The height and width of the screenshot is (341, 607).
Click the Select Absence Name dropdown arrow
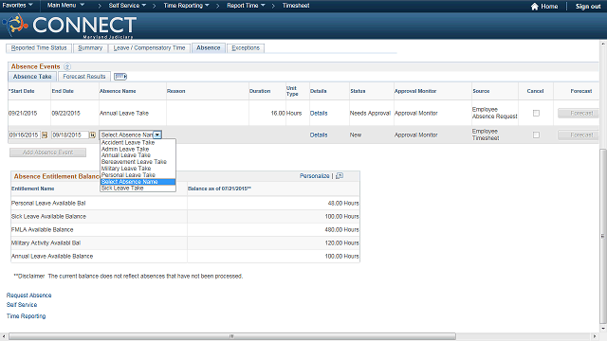(157, 135)
